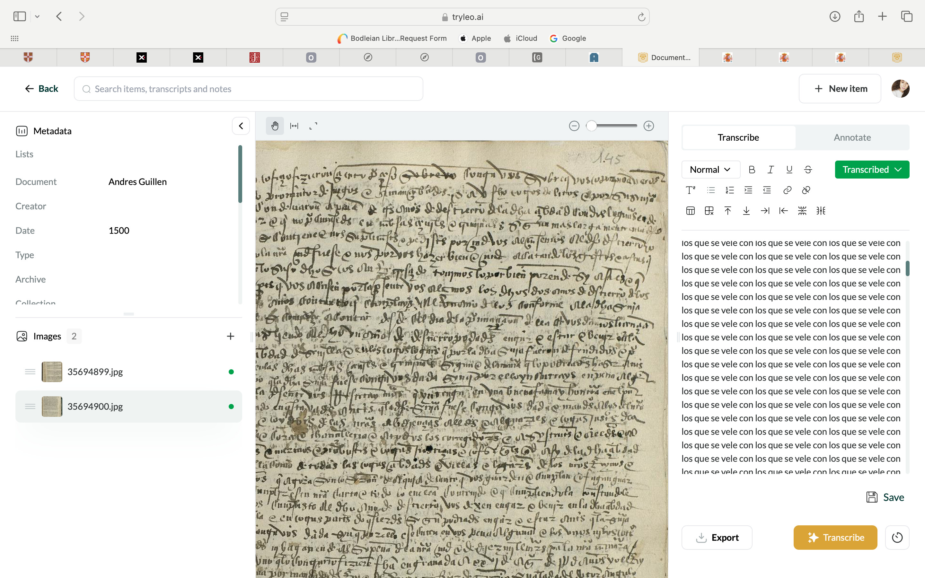Select the 35694899.jpg image thumbnail
The width and height of the screenshot is (925, 578).
[52, 372]
